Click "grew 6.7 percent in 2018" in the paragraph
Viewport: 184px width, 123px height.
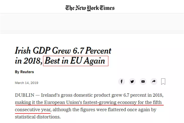tap(140, 96)
